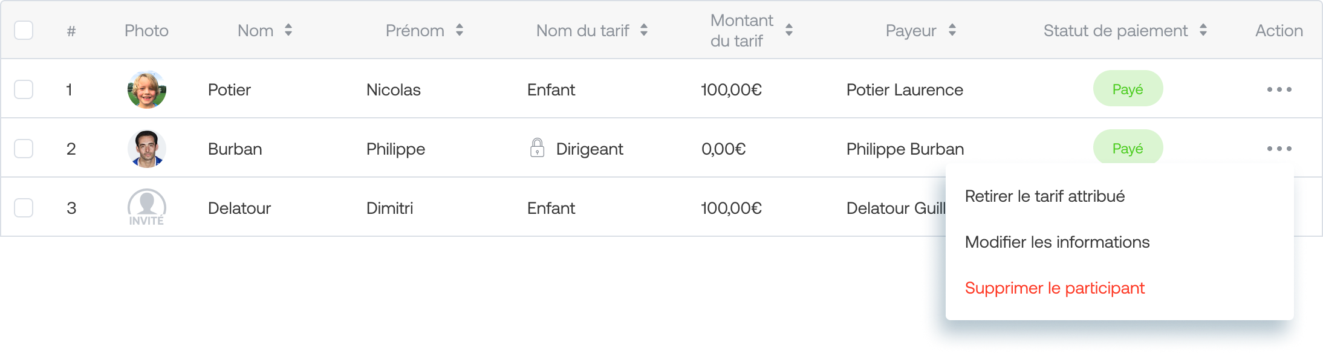Sort by Nom column arrows
Screen dimensions: 1323x354
288,30
